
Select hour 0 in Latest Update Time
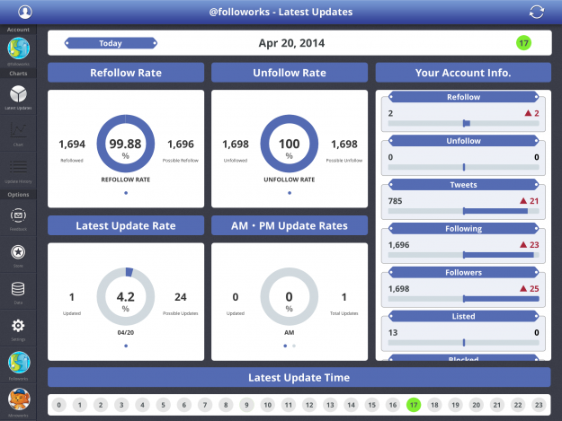[58, 405]
